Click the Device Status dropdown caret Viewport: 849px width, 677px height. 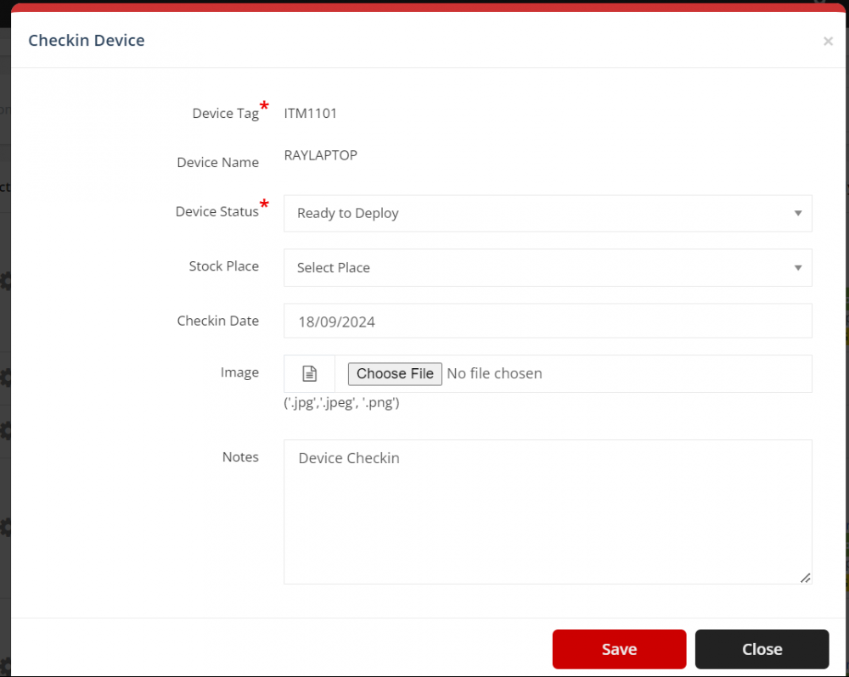tap(797, 213)
